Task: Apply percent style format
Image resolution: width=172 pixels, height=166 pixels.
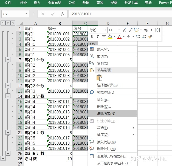Action: pyautogui.click(x=146, y=30)
